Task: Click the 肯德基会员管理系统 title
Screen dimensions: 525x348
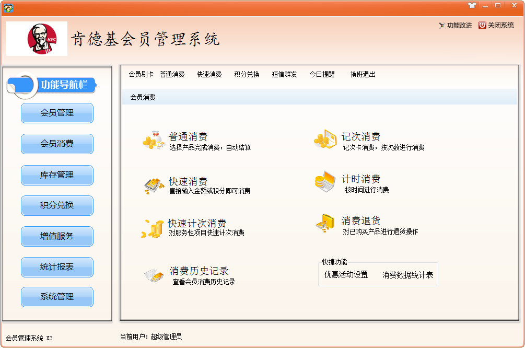Action: coord(145,39)
